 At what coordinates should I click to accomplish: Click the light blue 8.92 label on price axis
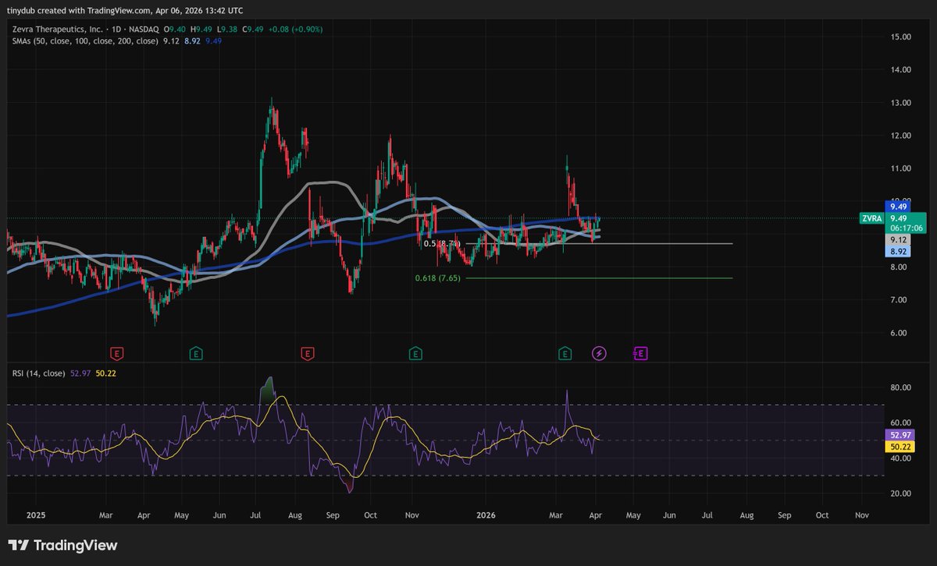coord(896,253)
